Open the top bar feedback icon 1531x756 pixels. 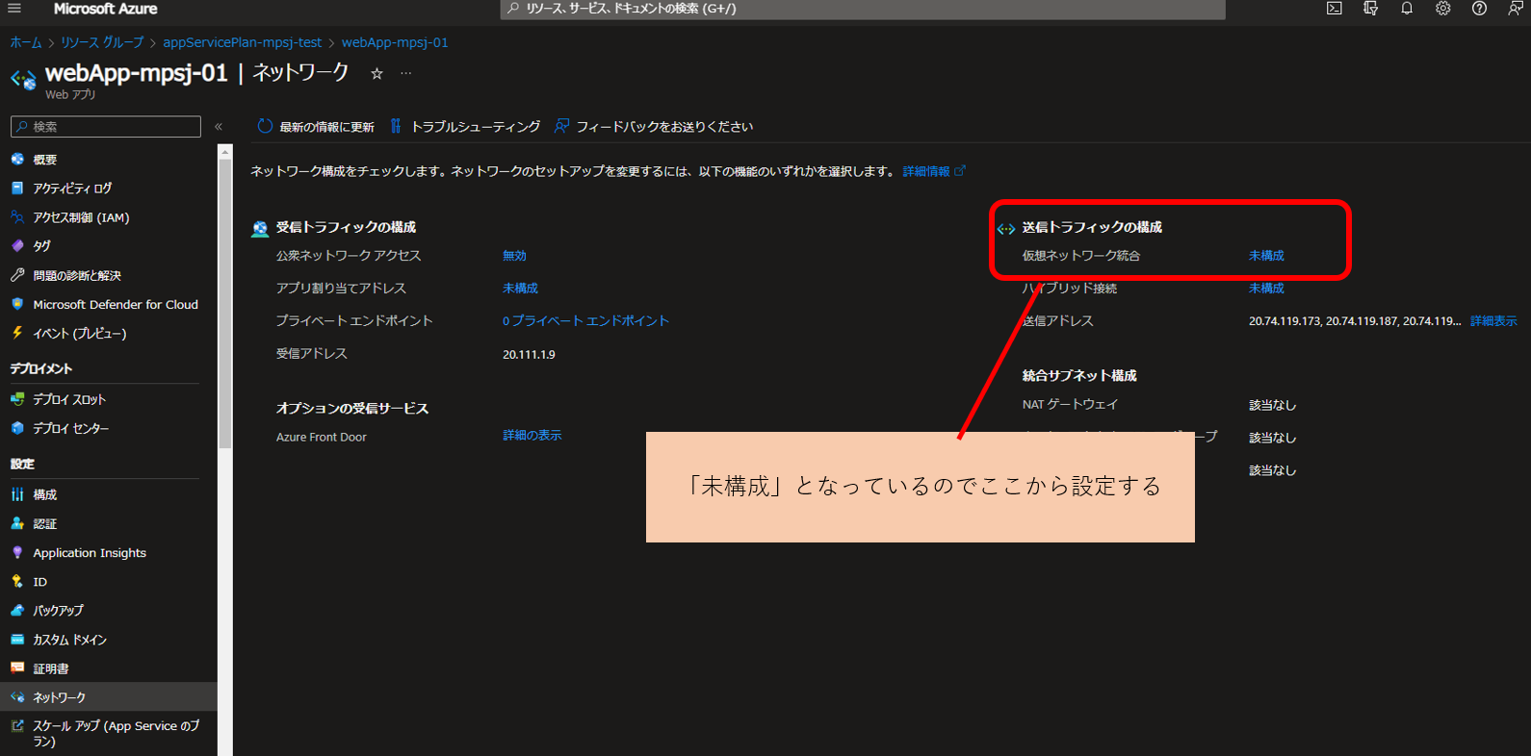(1515, 9)
